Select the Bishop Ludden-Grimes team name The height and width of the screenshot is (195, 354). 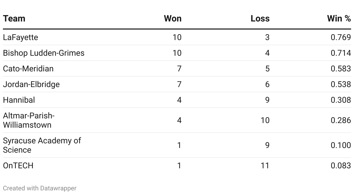tap(44, 53)
